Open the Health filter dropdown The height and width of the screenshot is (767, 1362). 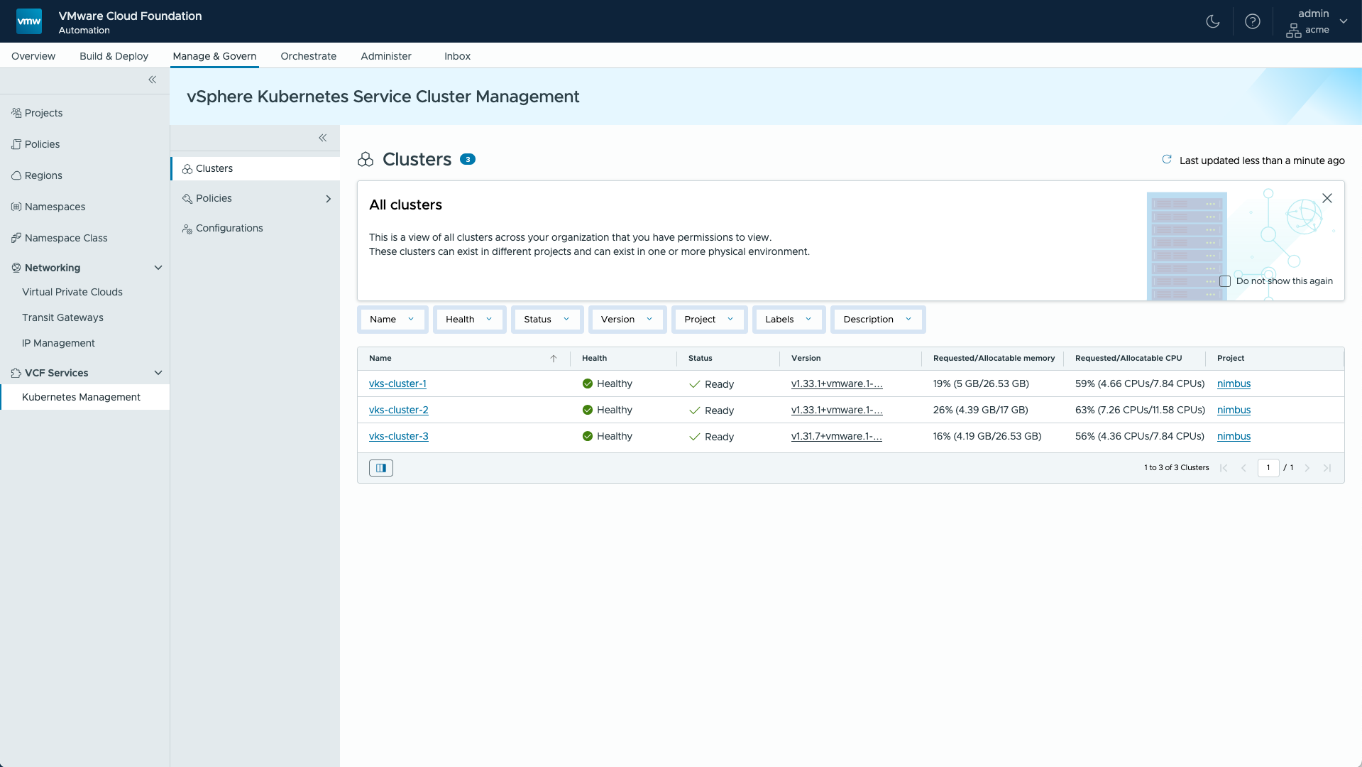469,320
